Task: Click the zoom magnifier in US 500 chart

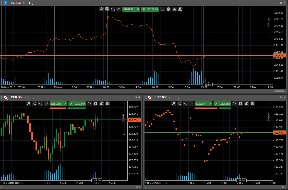Action: click(x=101, y=9)
